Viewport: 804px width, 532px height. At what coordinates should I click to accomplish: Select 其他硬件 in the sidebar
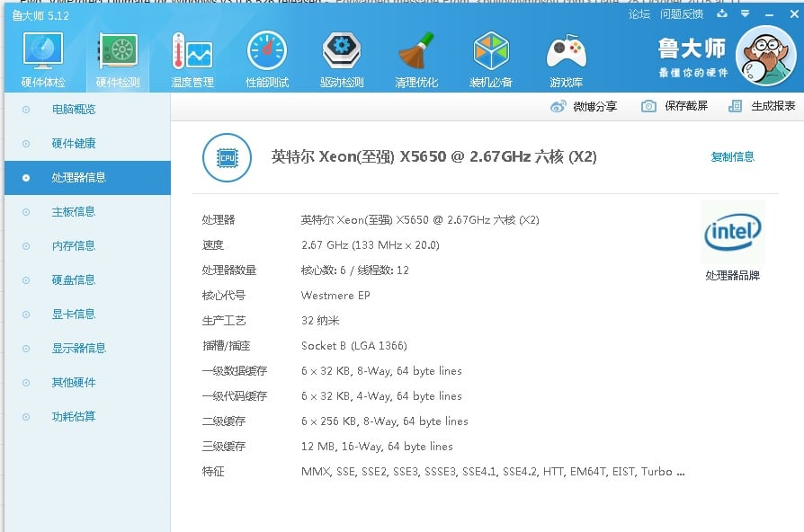[87, 382]
